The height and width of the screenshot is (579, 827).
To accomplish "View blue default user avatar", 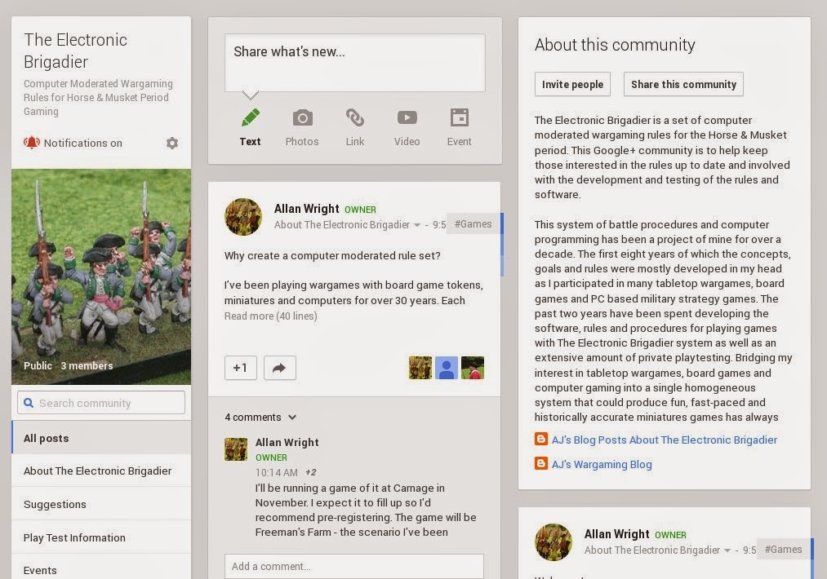I will tap(447, 368).
